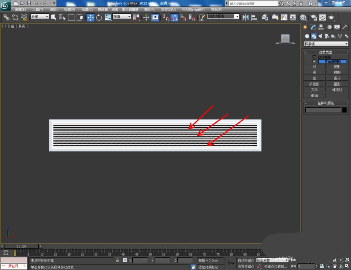Click the Select and Manipulate icon
Screen dimensions: 351x270
(x=146, y=18)
